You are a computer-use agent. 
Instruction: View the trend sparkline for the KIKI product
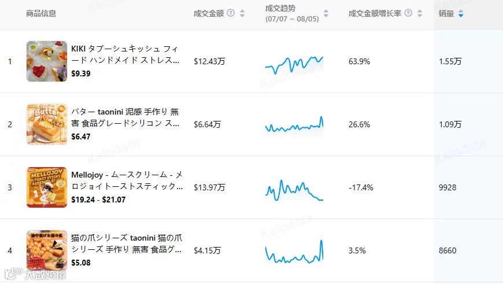coord(294,65)
